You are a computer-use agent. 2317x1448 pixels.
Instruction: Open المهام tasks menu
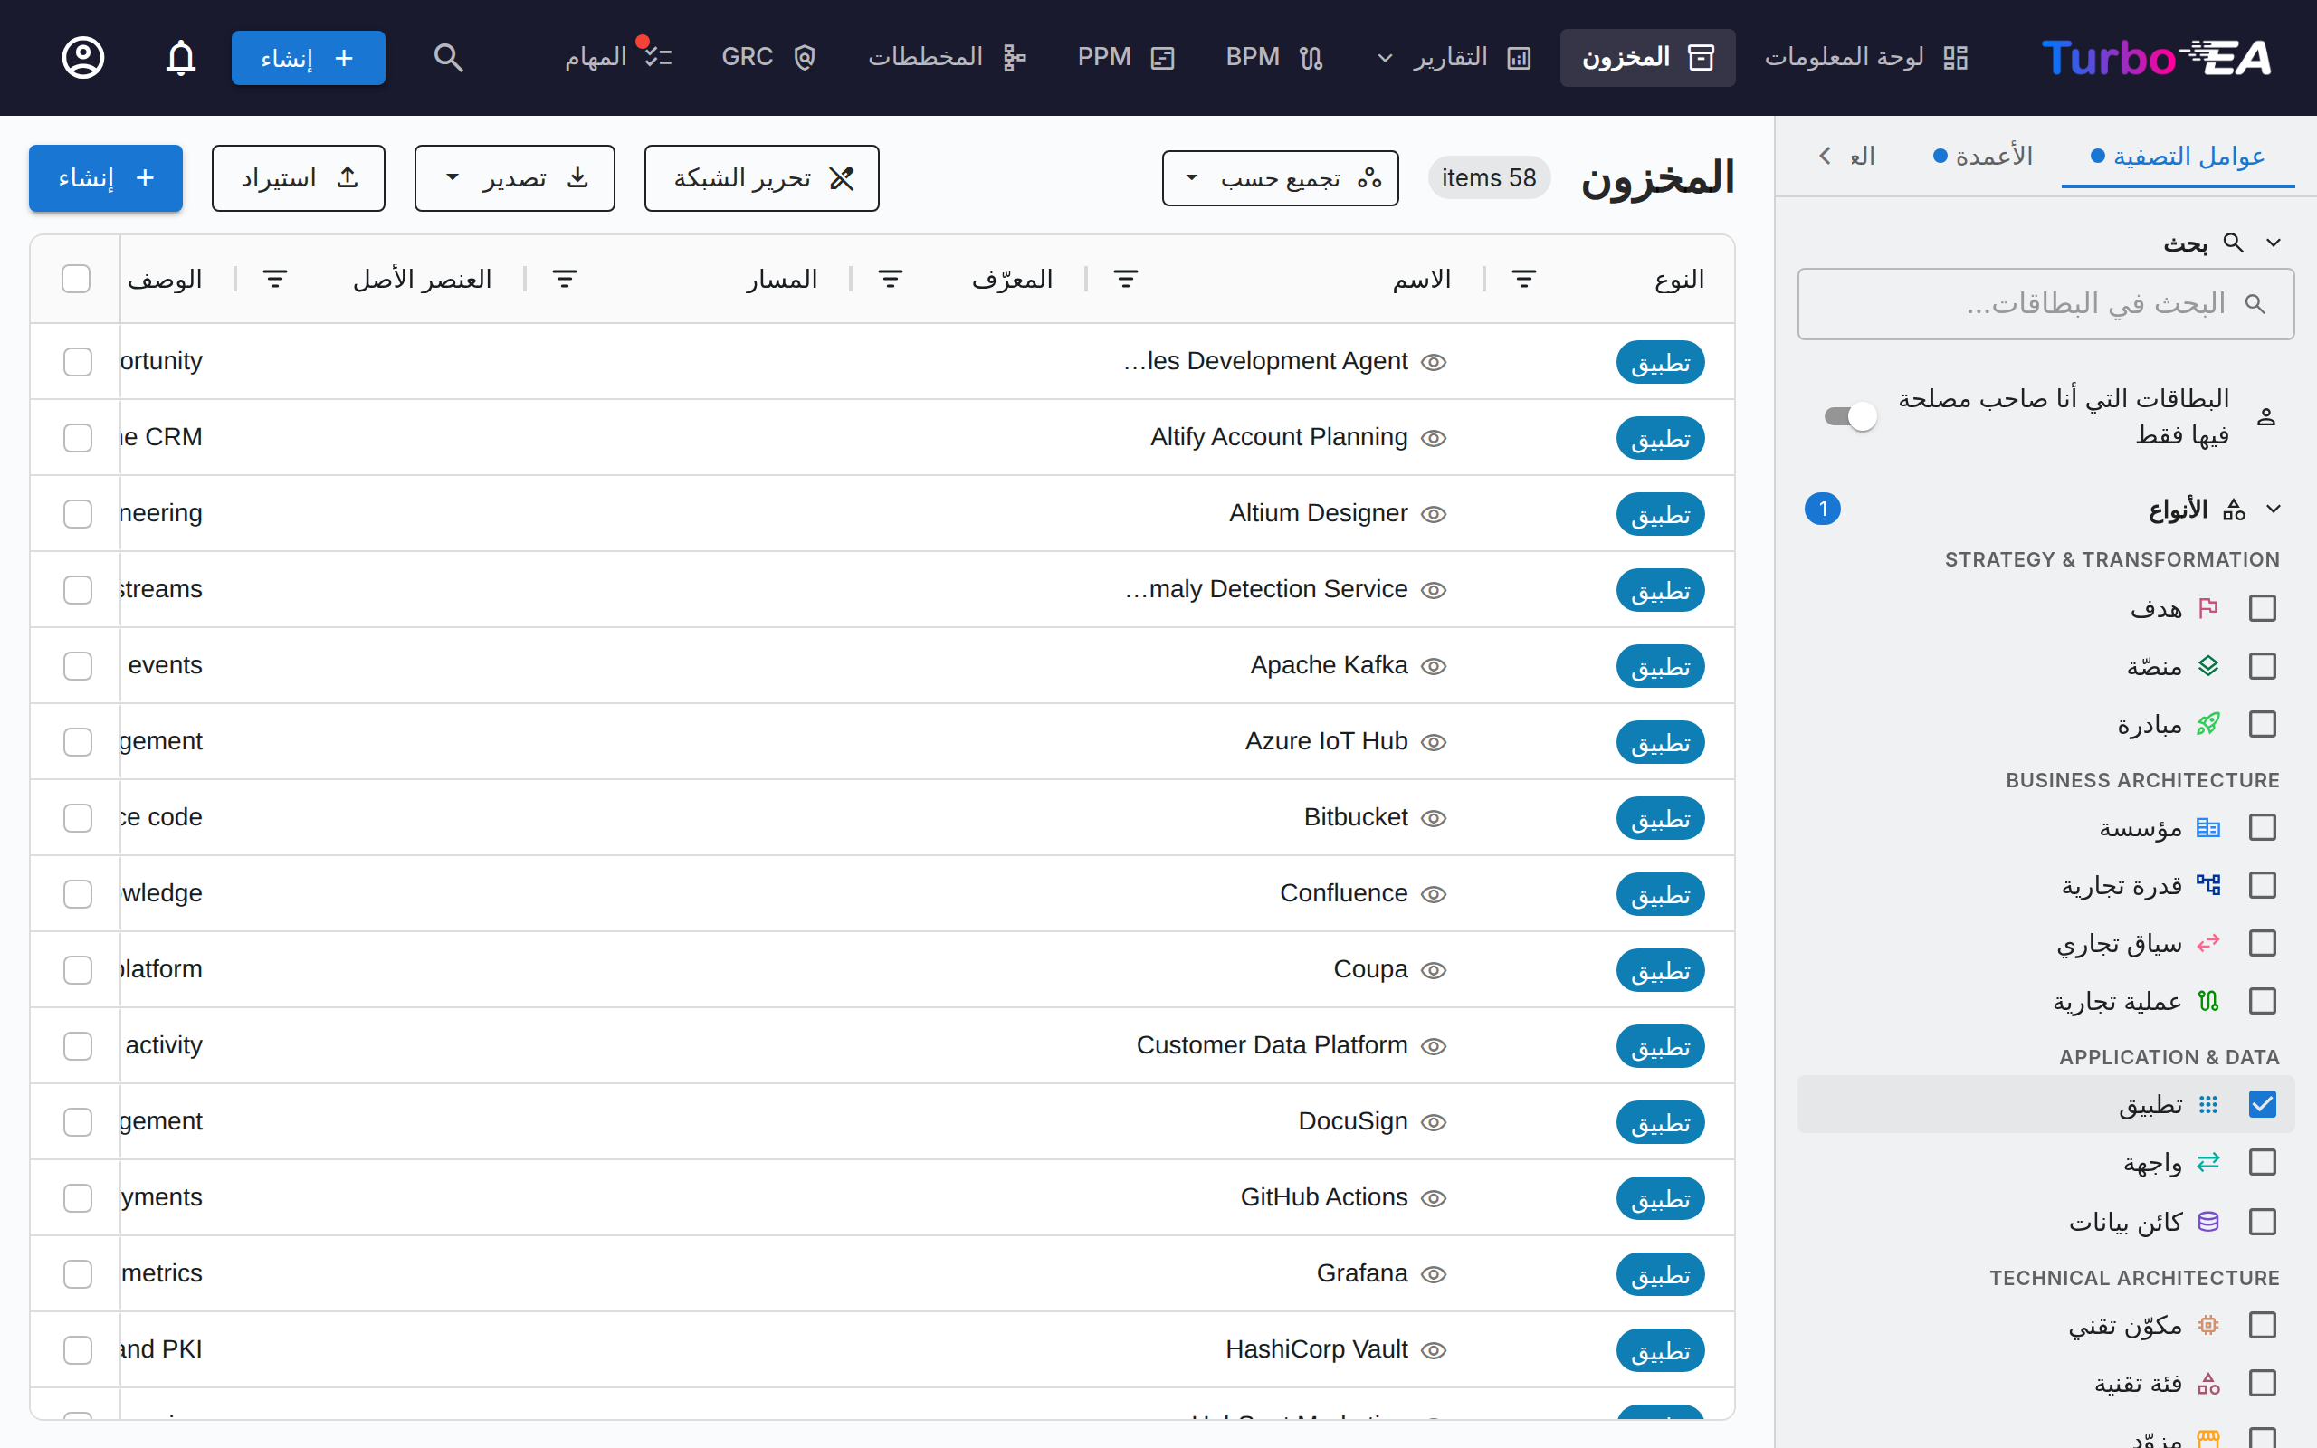(617, 57)
